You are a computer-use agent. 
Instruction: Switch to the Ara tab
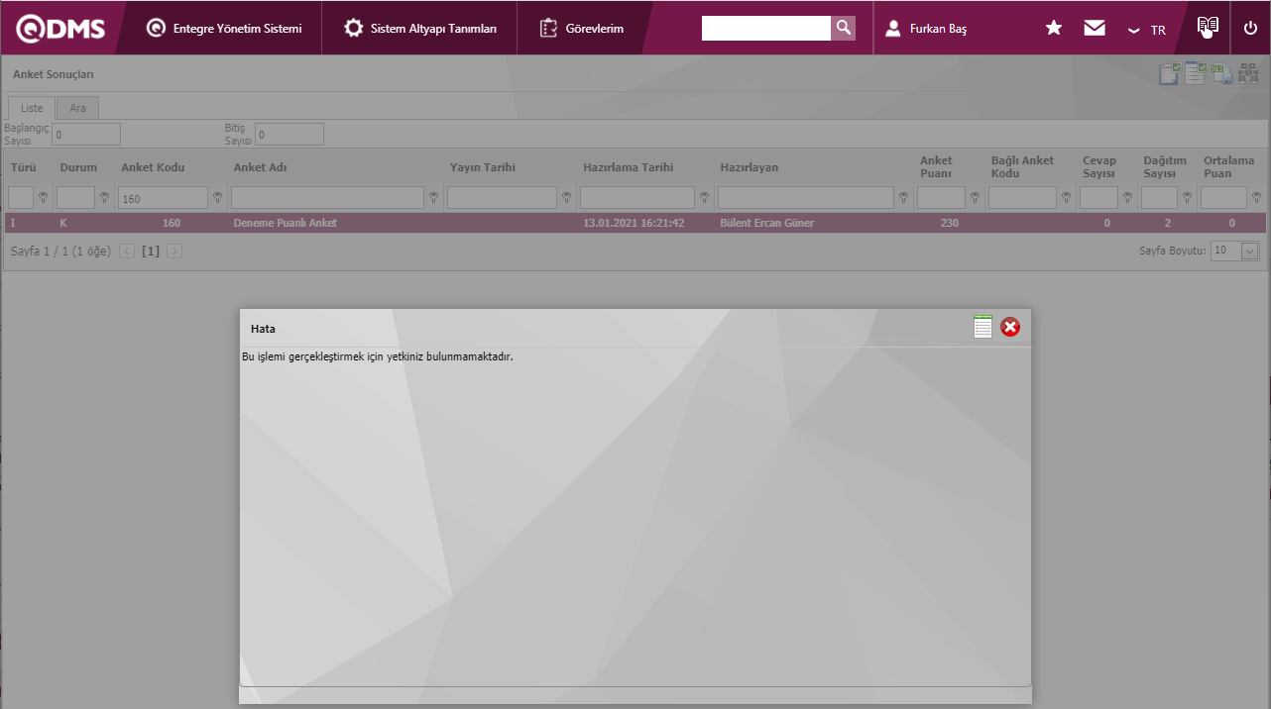click(x=77, y=108)
